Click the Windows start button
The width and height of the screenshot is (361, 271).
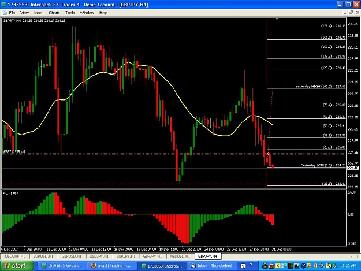coord(17,266)
